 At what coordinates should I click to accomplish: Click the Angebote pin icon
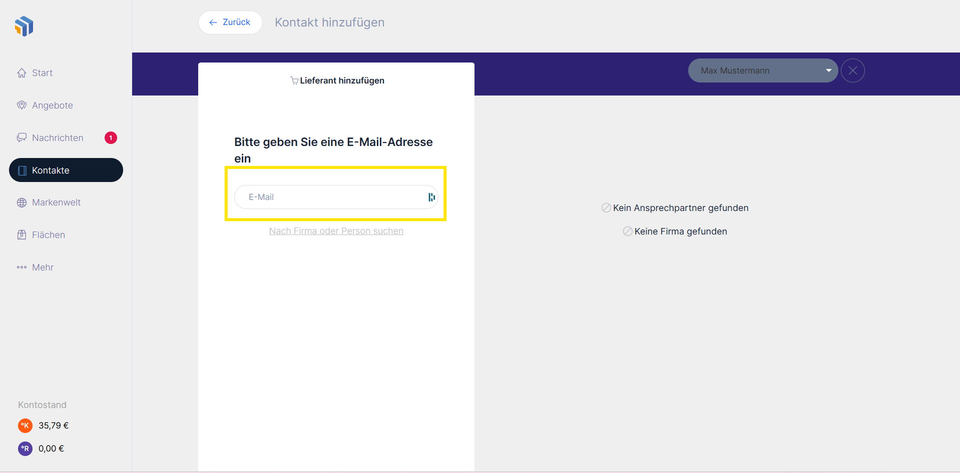click(22, 105)
